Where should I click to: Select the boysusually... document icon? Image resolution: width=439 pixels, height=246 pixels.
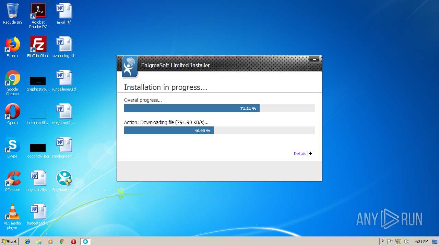(38, 181)
